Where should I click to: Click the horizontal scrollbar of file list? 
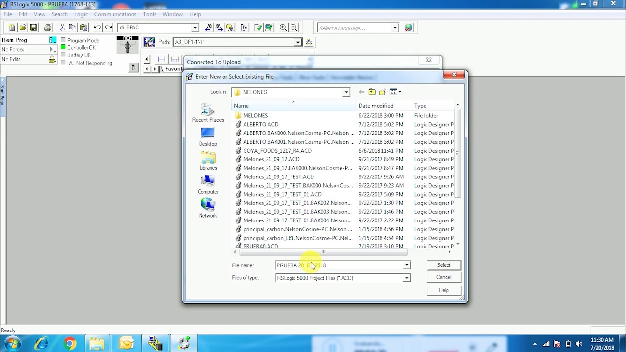(323, 252)
